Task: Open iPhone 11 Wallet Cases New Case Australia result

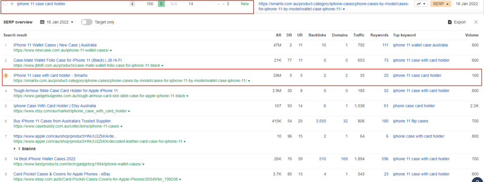Action: click(55, 45)
